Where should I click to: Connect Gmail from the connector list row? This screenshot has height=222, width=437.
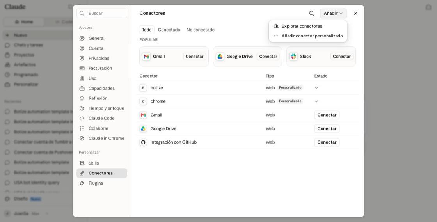pos(327,115)
